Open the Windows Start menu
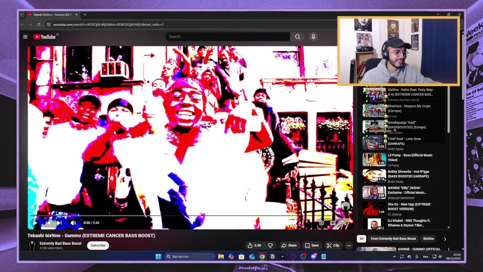This screenshot has width=483, height=272. click(158, 257)
